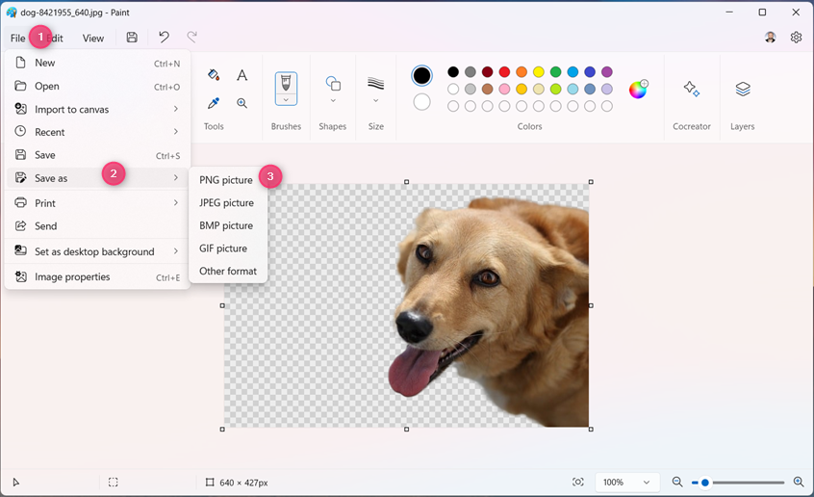Choose PNG picture from Save as submenu
This screenshot has height=497, width=814.
point(226,180)
